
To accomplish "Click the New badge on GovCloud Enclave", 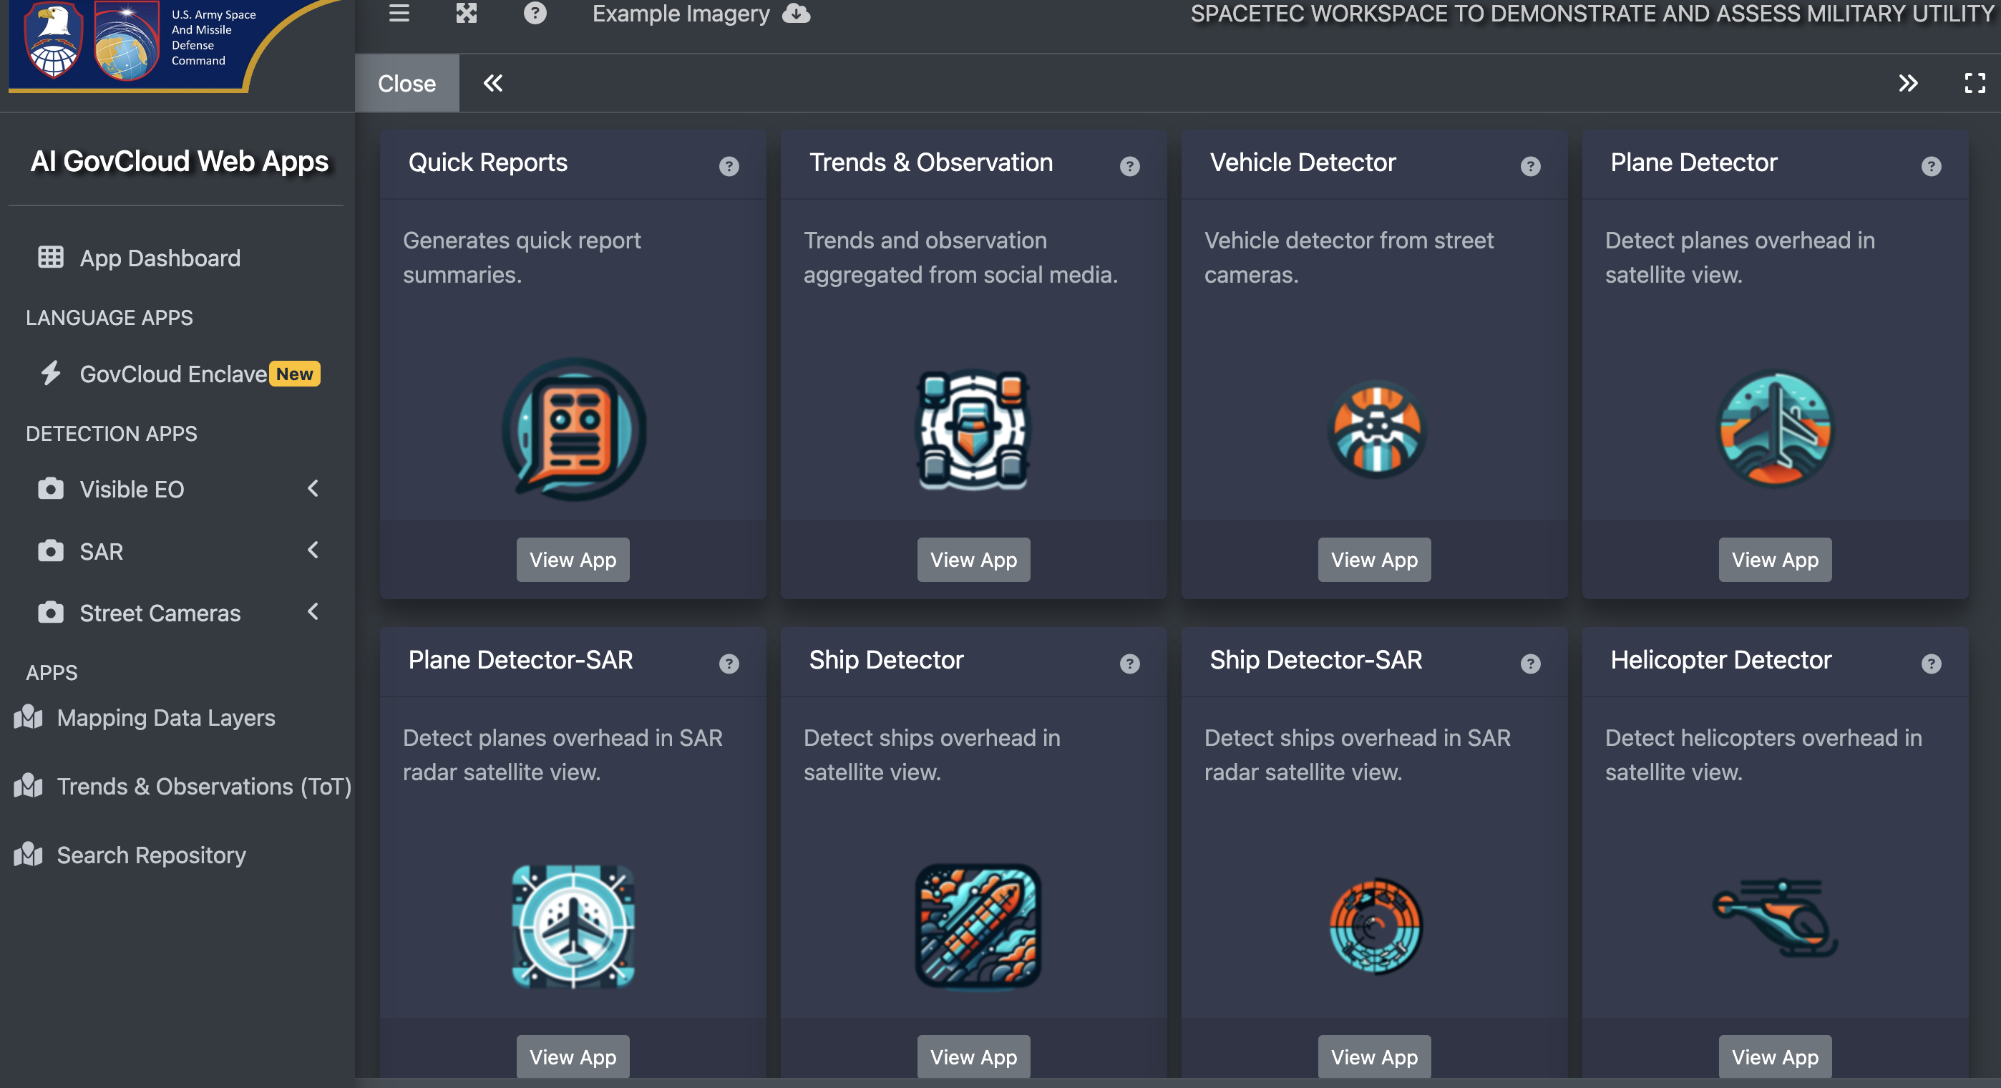I will [x=294, y=374].
